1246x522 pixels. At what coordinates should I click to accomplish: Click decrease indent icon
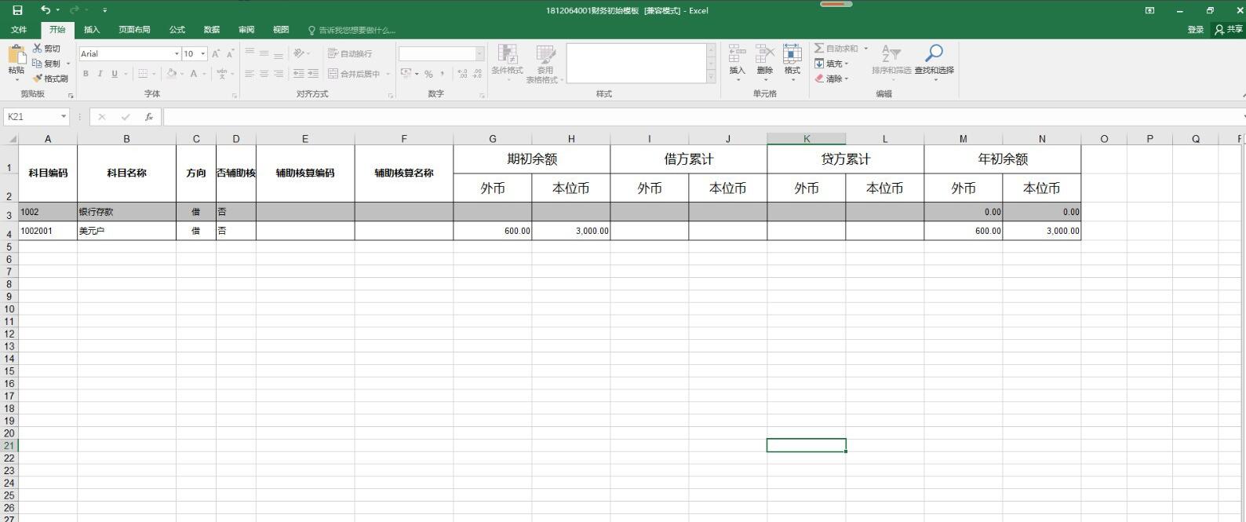[x=299, y=74]
